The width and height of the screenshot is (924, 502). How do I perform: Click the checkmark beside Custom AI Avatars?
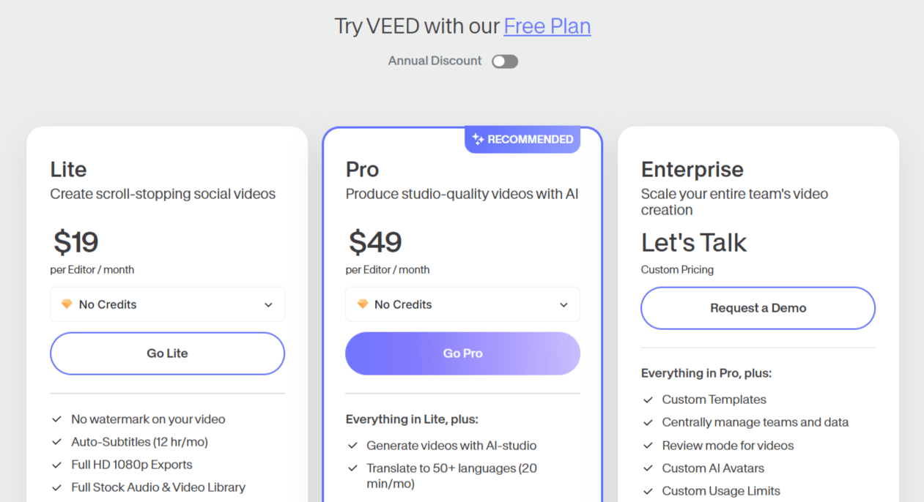click(x=648, y=468)
